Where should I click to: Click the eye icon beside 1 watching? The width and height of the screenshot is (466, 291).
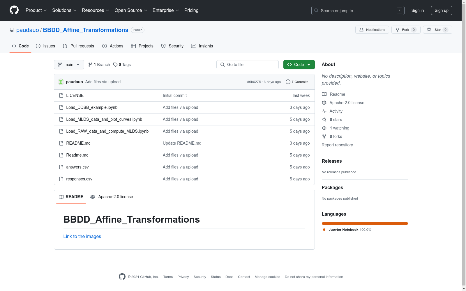tap(324, 128)
